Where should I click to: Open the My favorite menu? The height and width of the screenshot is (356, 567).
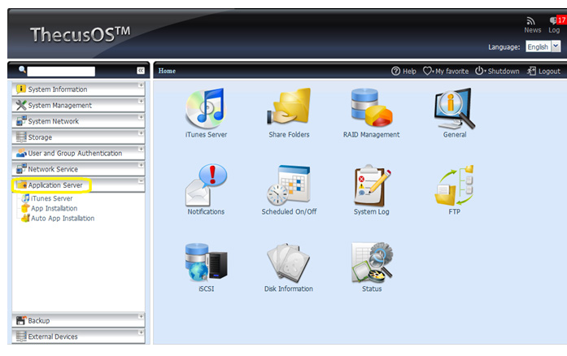446,71
